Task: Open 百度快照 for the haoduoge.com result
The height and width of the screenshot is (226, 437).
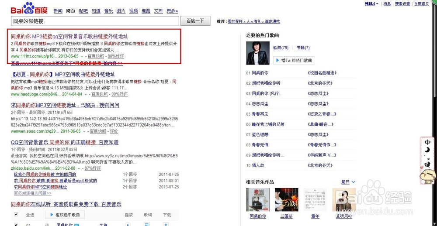Action: pyautogui.click(x=100, y=94)
